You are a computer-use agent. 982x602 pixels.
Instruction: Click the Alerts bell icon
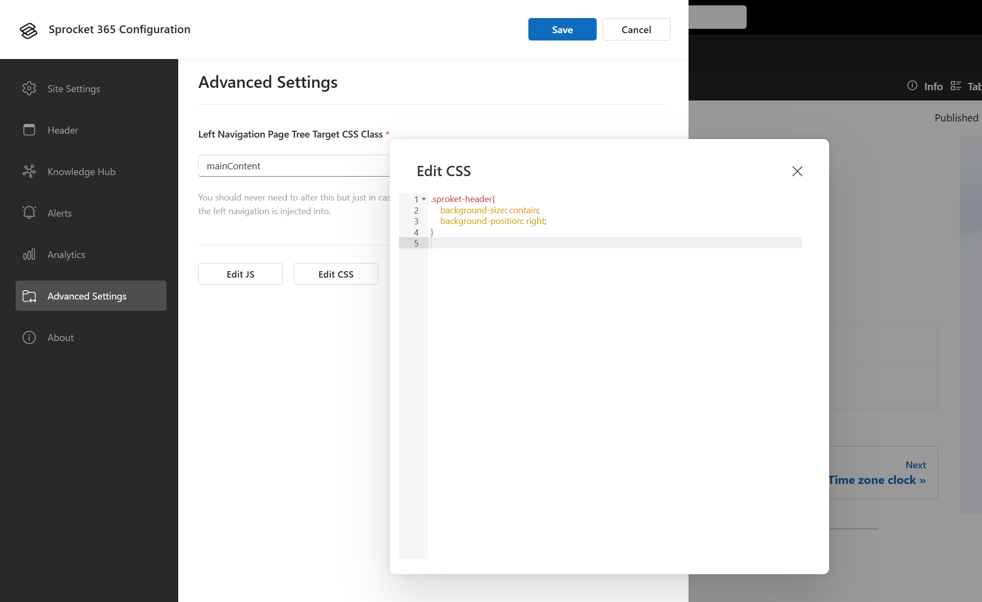pos(29,213)
